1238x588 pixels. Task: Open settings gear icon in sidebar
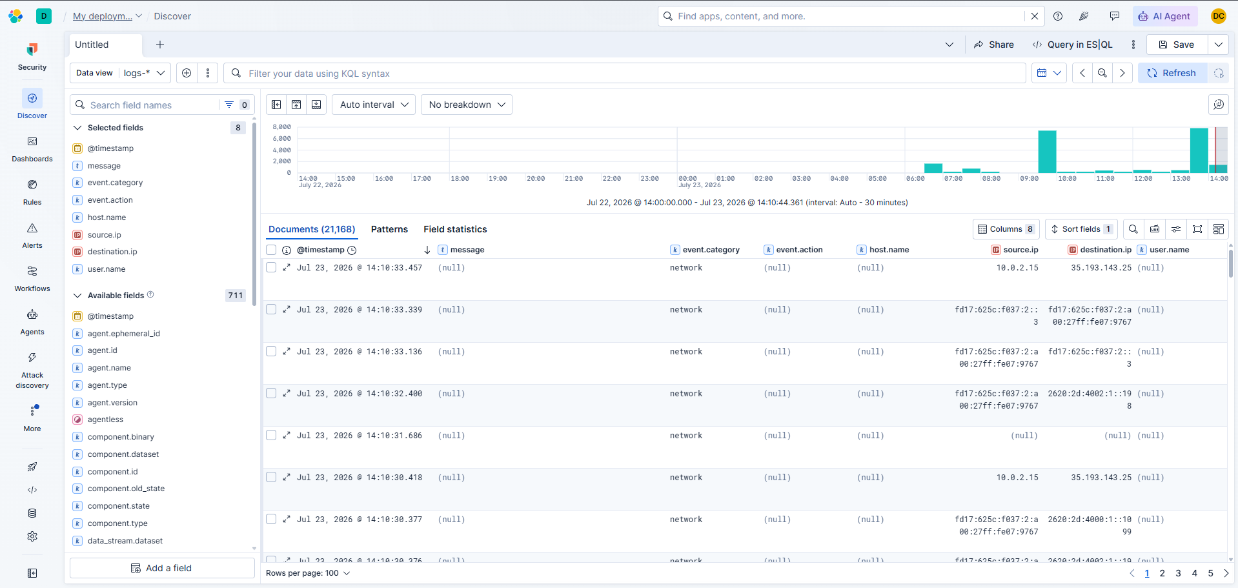point(32,536)
